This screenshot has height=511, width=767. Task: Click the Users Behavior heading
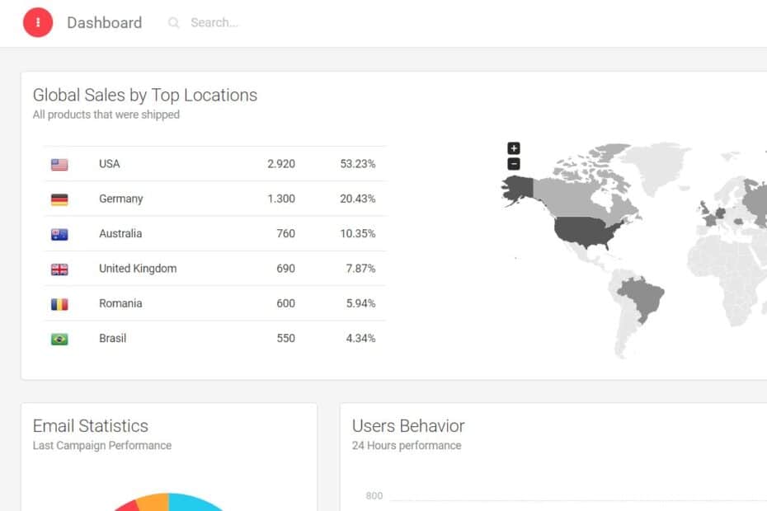408,426
